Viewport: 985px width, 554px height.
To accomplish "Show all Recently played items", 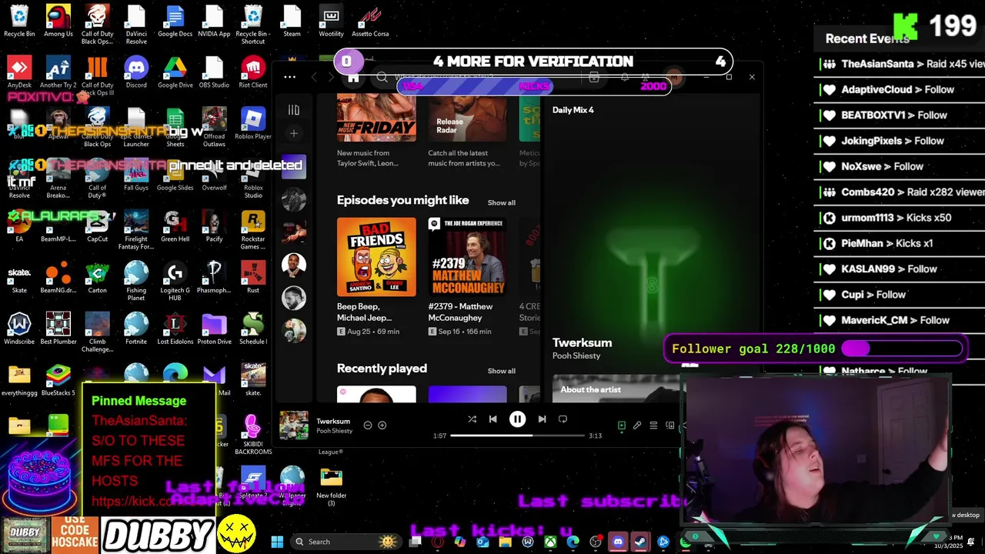I will [502, 371].
